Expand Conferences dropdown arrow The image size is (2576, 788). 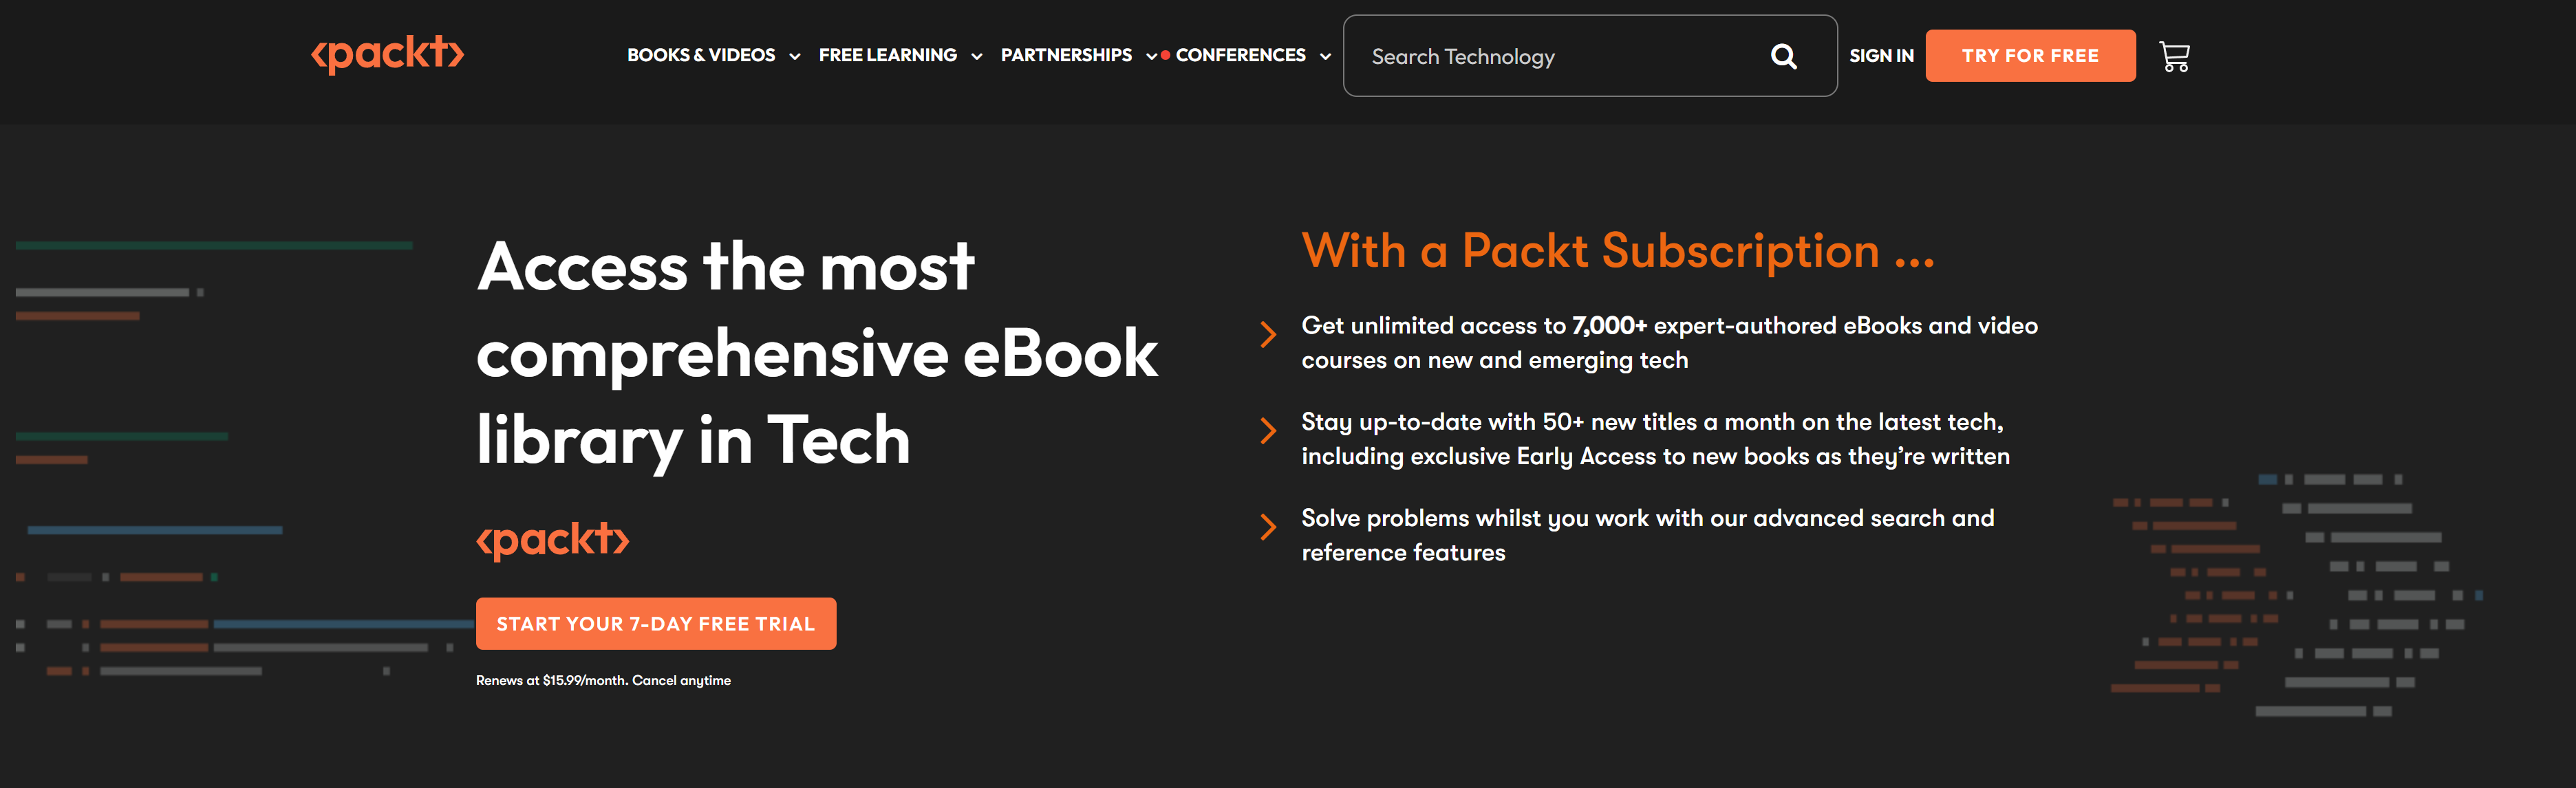[x=1325, y=57]
